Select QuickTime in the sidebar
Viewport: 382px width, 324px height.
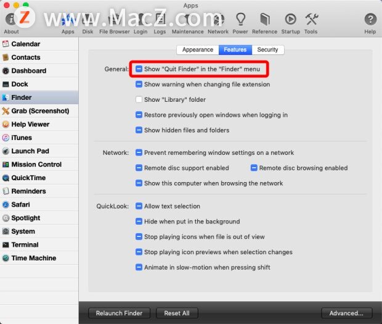pyautogui.click(x=39, y=178)
